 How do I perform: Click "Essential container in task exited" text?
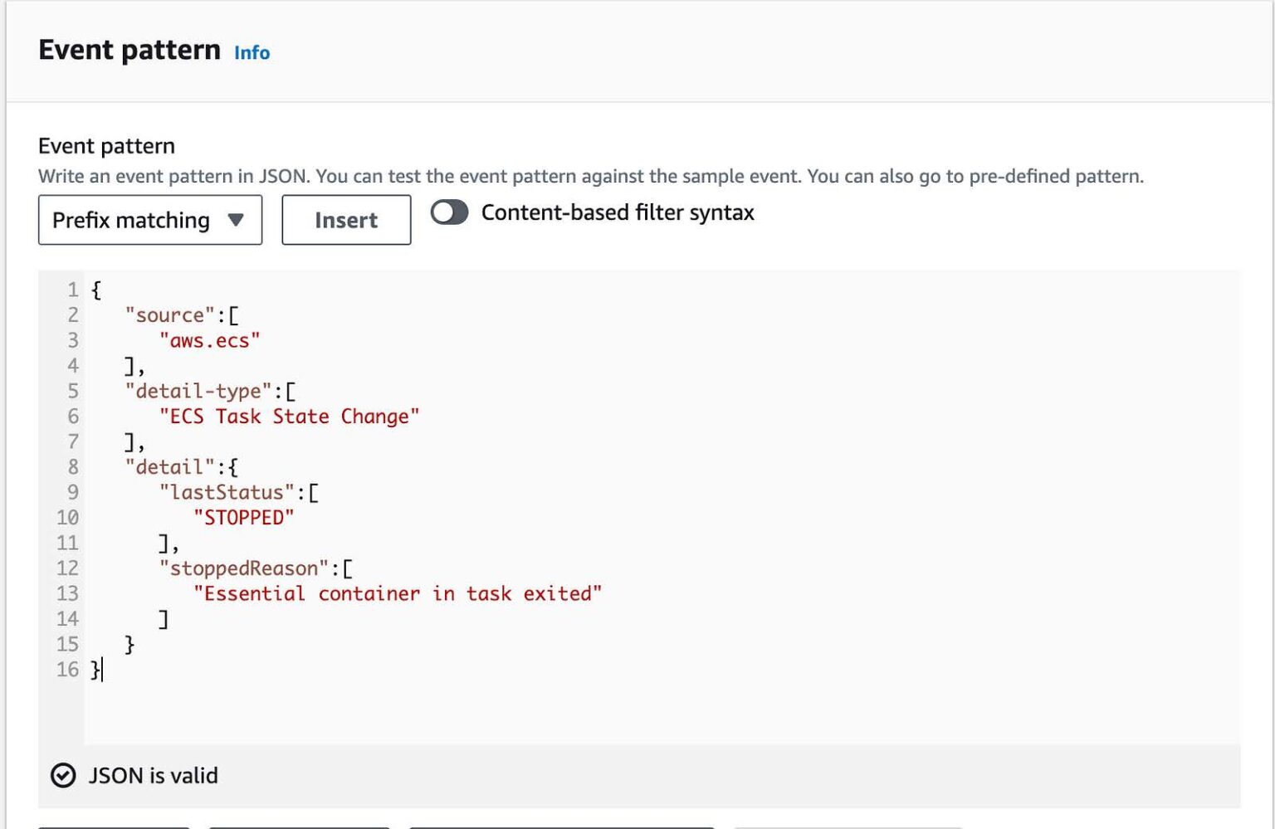[397, 594]
